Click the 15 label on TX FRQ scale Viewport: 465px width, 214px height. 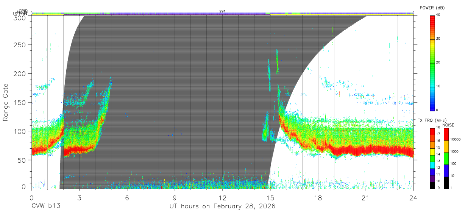click(x=438, y=147)
